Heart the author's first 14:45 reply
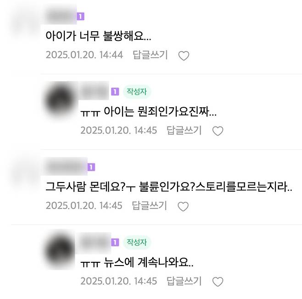 tap(218, 131)
